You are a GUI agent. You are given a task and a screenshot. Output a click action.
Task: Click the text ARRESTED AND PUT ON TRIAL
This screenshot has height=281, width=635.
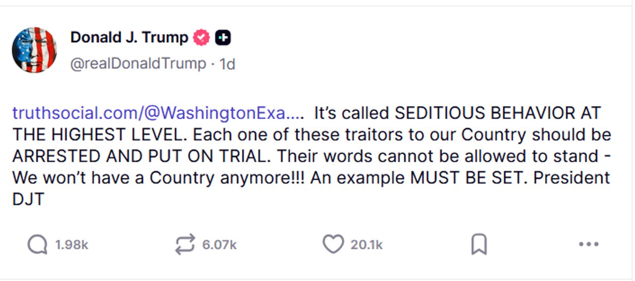(x=142, y=156)
